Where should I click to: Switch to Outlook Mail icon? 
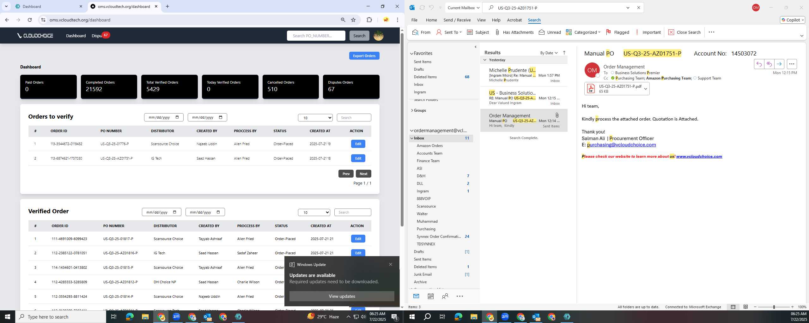coord(416,296)
